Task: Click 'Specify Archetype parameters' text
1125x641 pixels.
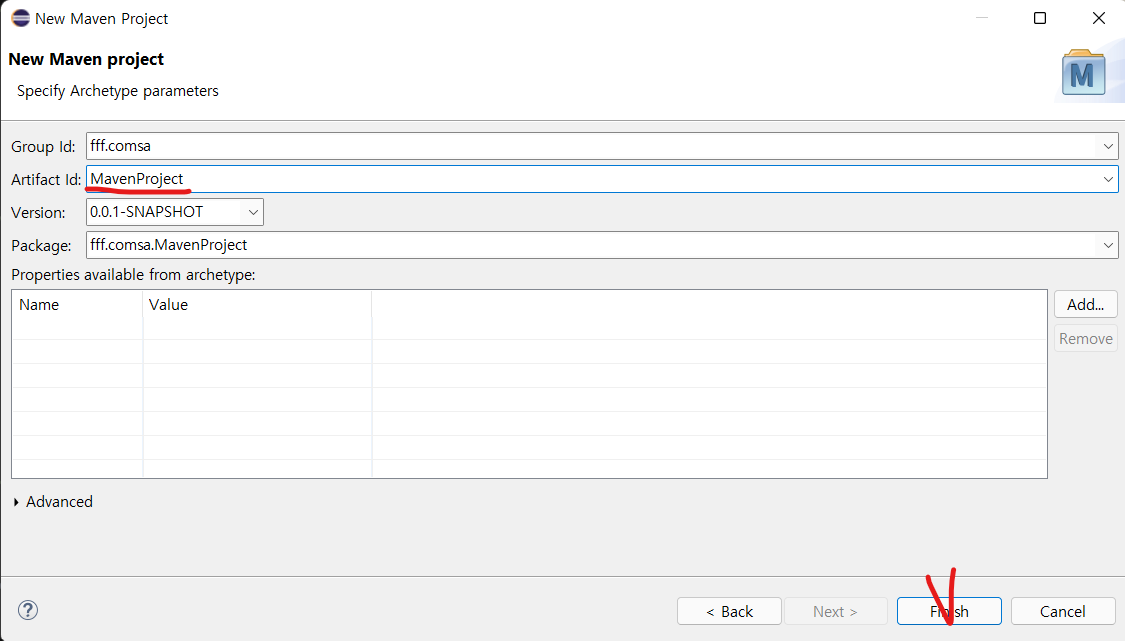Action: (x=118, y=91)
